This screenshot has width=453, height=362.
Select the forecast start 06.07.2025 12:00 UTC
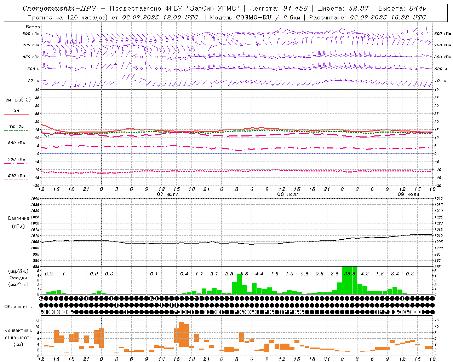[160, 17]
